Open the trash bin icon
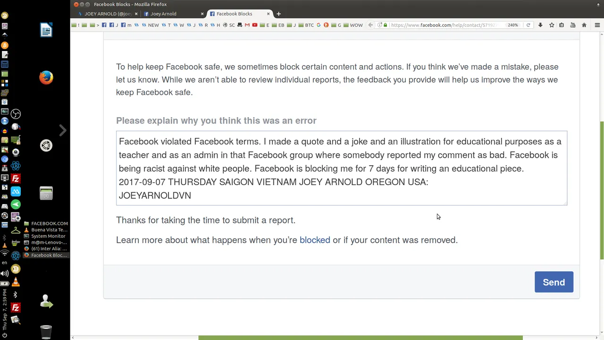604x340 pixels. coord(46,331)
